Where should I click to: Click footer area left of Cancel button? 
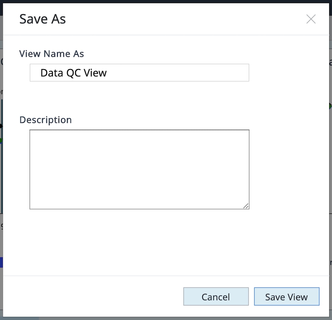[x=93, y=296]
